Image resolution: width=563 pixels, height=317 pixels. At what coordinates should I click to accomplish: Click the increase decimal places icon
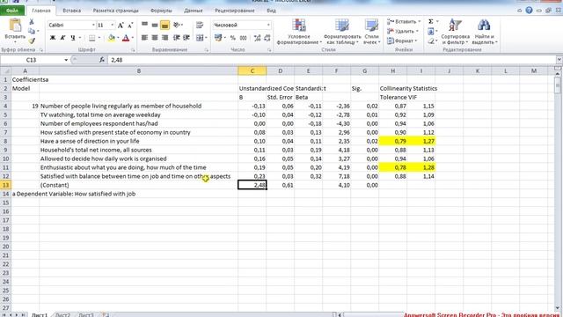tap(257, 38)
